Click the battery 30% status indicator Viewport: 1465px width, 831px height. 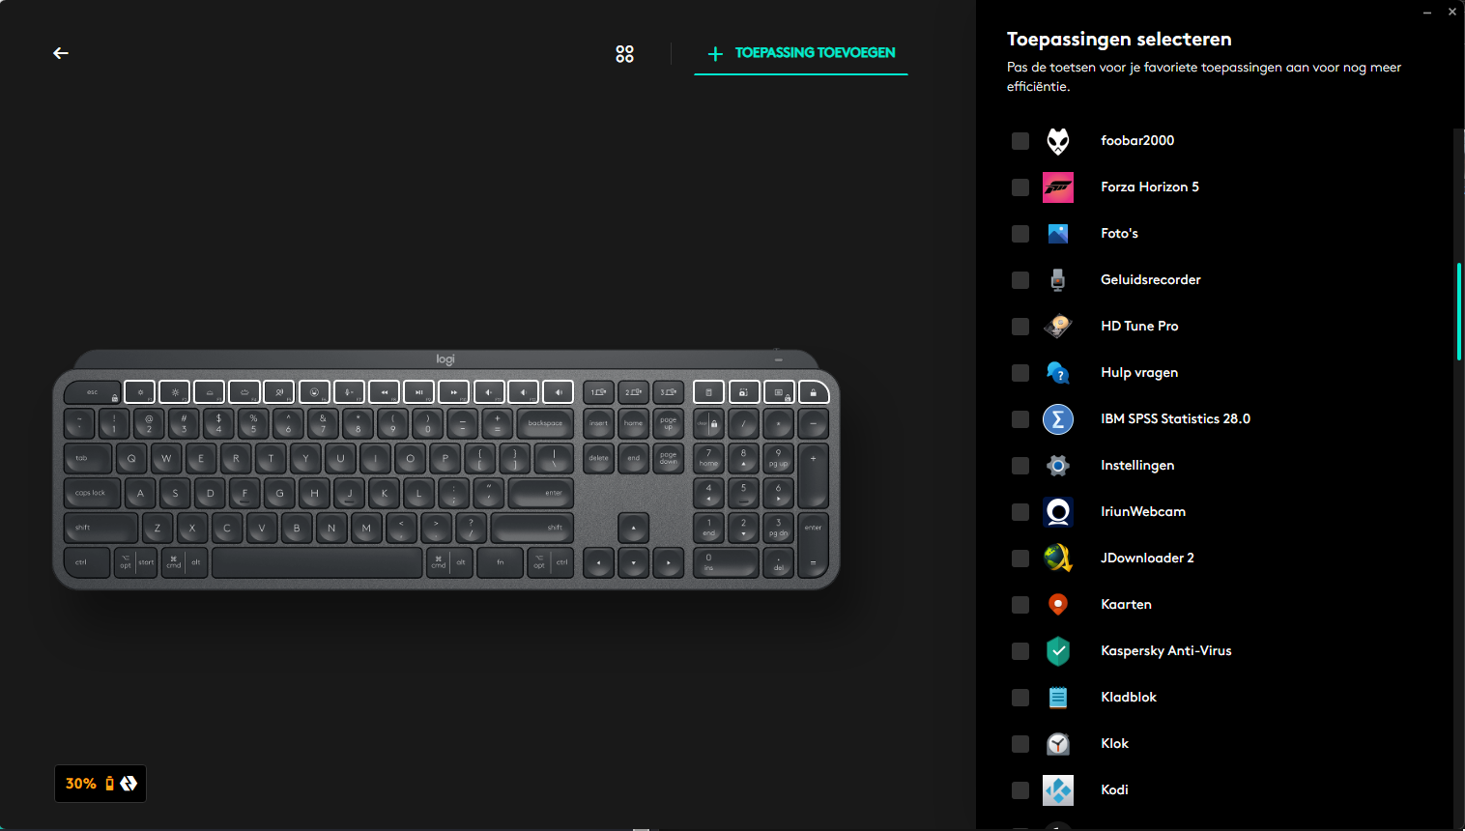click(x=101, y=784)
